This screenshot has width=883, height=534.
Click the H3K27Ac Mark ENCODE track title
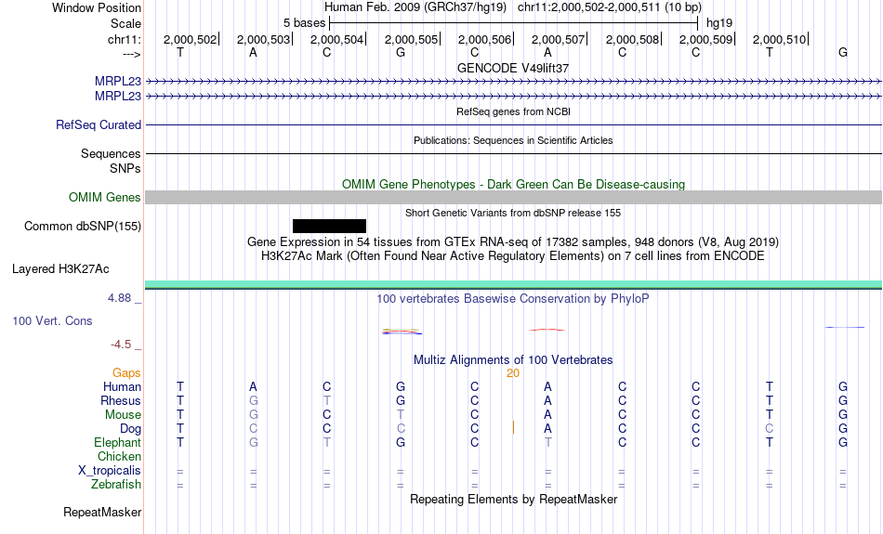[x=512, y=256]
